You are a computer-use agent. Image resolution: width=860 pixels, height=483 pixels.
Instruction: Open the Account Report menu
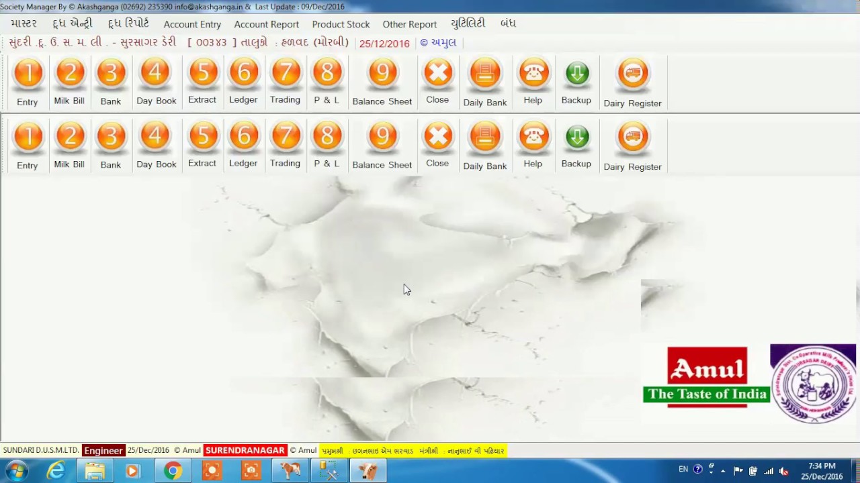267,24
